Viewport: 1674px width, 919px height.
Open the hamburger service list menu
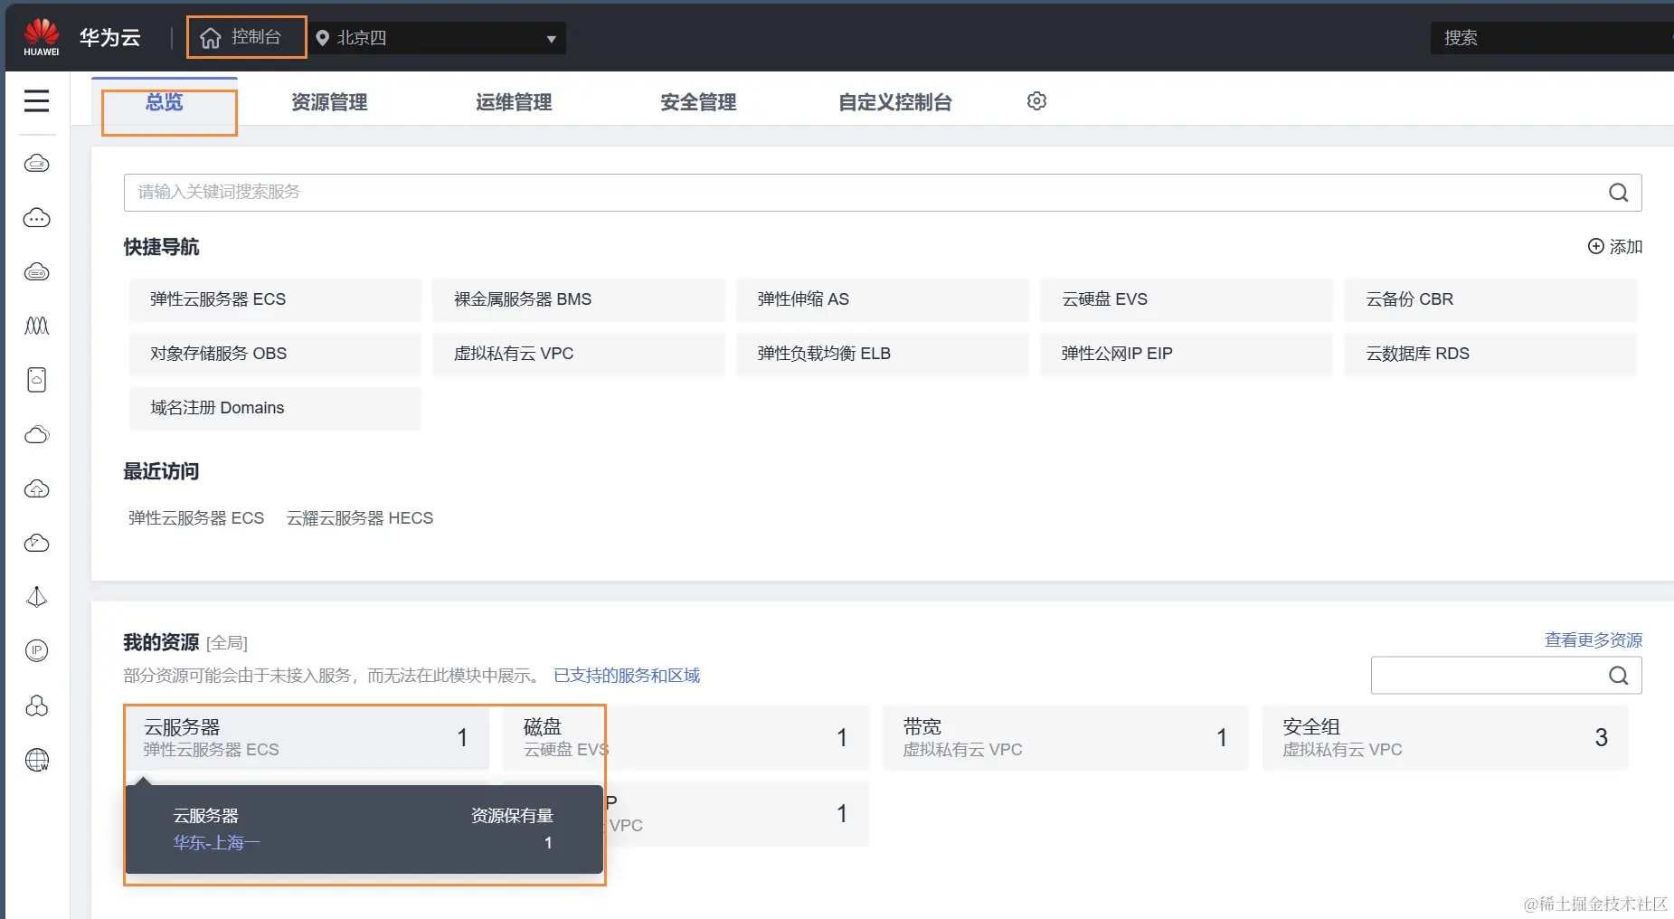pos(37,100)
